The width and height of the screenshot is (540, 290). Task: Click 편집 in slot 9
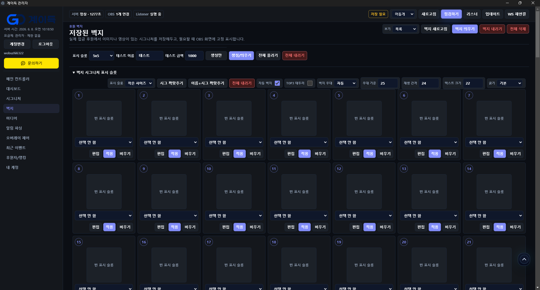pos(161,227)
